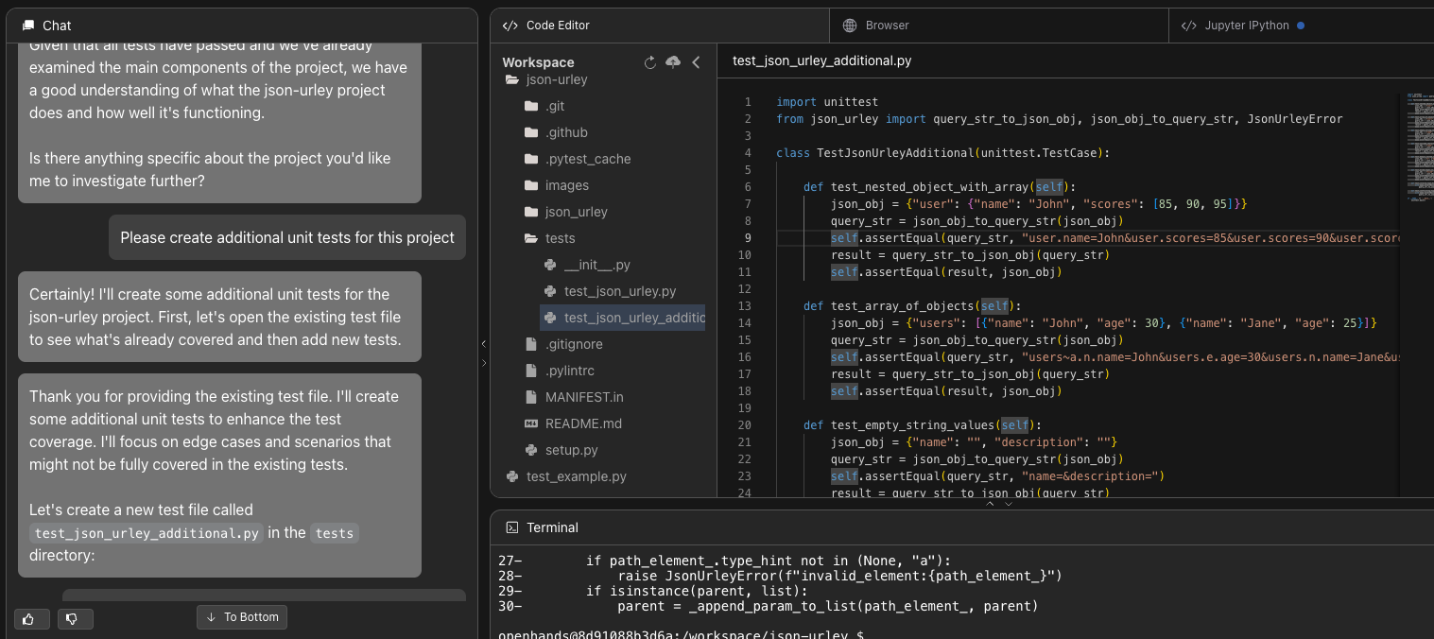Click the up chevron above the Terminal

[990, 504]
